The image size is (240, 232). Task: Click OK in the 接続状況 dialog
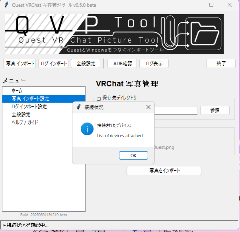[133, 156]
